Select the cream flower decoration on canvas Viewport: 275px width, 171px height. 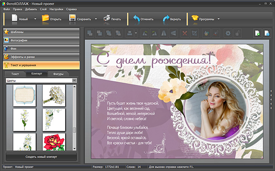173,90
